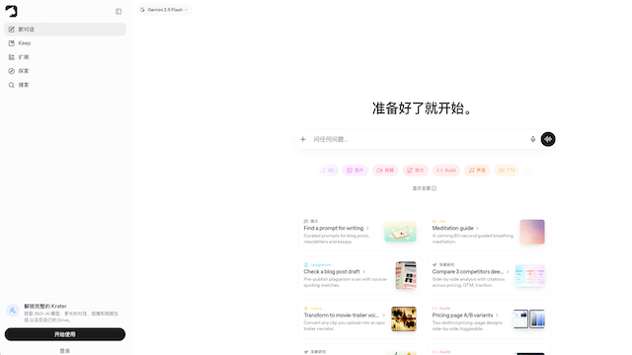This screenshot has height=355, width=632.
Task: Click the /voice icon above 'Transform to movie-trailer'
Action: (x=306, y=309)
